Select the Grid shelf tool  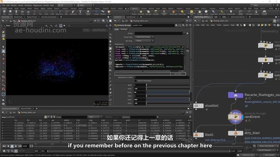click(28, 12)
